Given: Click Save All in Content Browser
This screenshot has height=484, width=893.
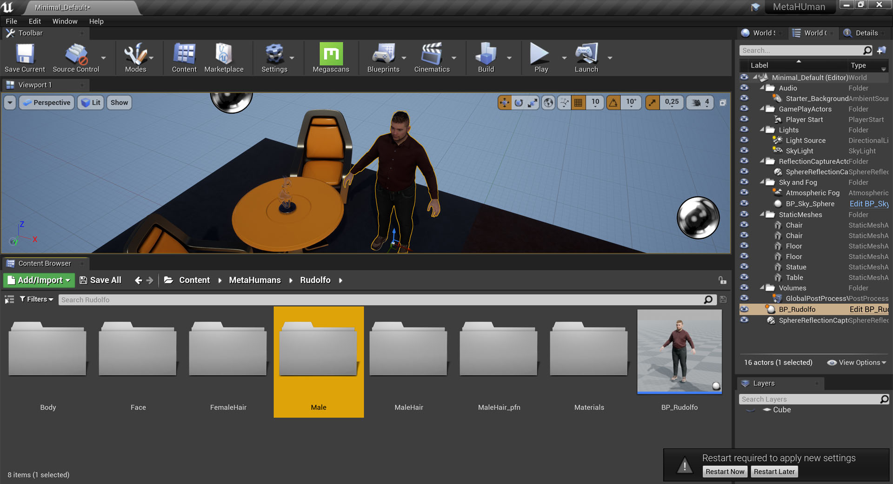Looking at the screenshot, I should 100,280.
